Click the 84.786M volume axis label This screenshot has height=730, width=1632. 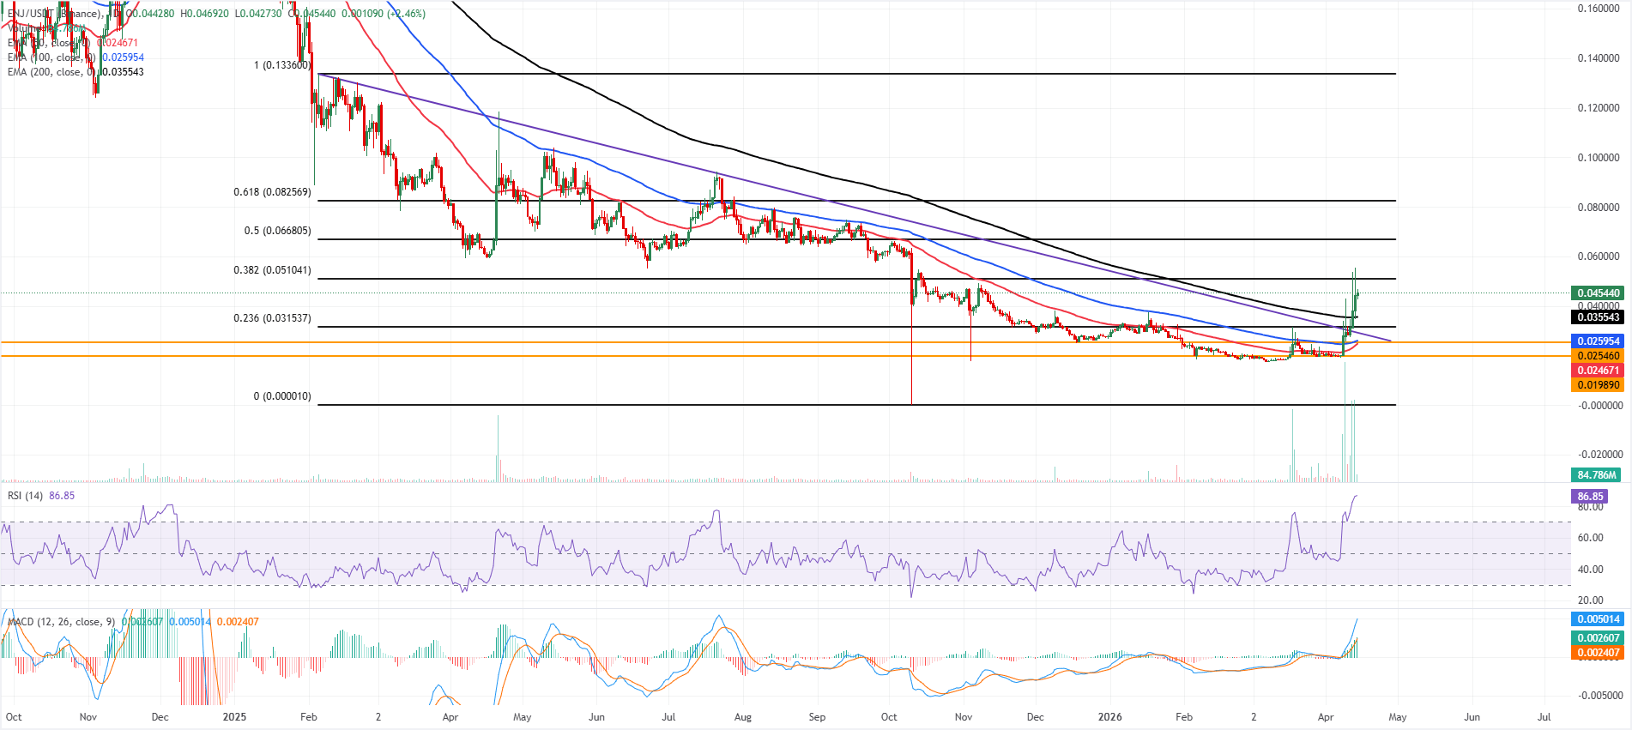(x=1596, y=475)
